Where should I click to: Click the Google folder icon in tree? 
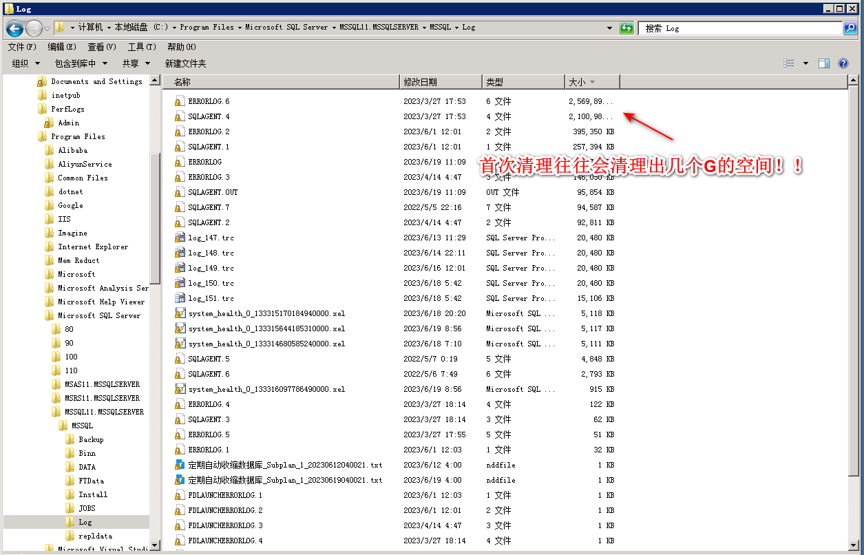(49, 205)
